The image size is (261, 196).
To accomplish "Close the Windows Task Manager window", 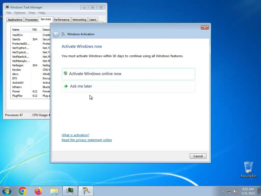I will pos(101,7).
